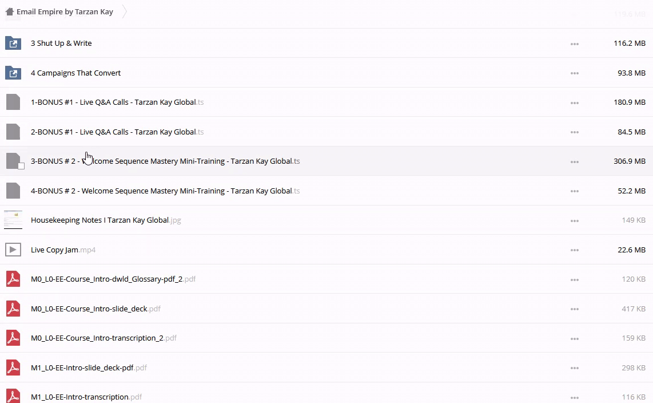
Task: Click the Housekeeping Notes image thumbnail
Action: [x=13, y=220]
